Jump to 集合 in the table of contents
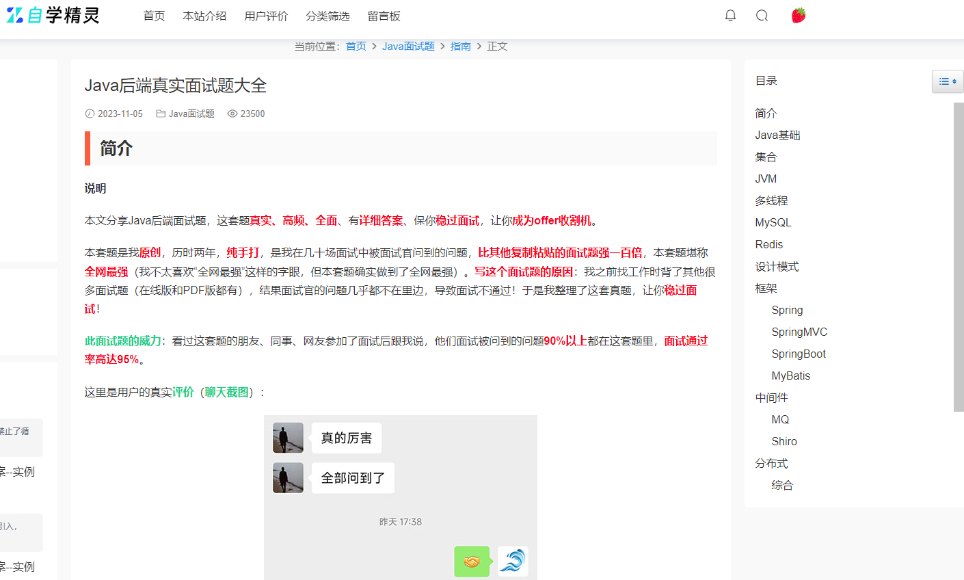Screen dimensions: 964x580 tap(766, 157)
